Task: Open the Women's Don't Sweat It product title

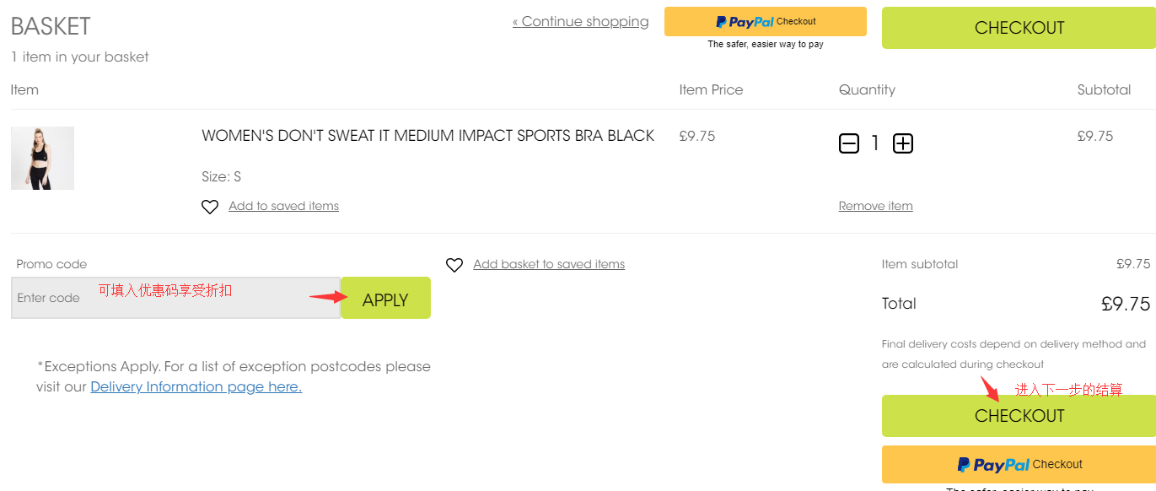Action: click(x=427, y=136)
